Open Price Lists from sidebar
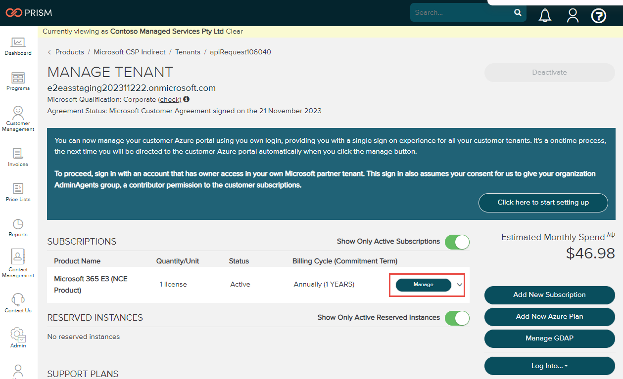 click(x=18, y=193)
